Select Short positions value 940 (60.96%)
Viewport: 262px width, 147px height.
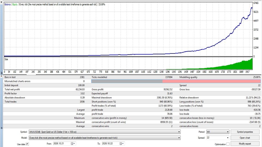coord(166,102)
